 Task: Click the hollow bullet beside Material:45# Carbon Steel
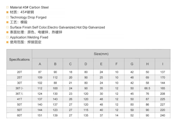click(x=7, y=7)
